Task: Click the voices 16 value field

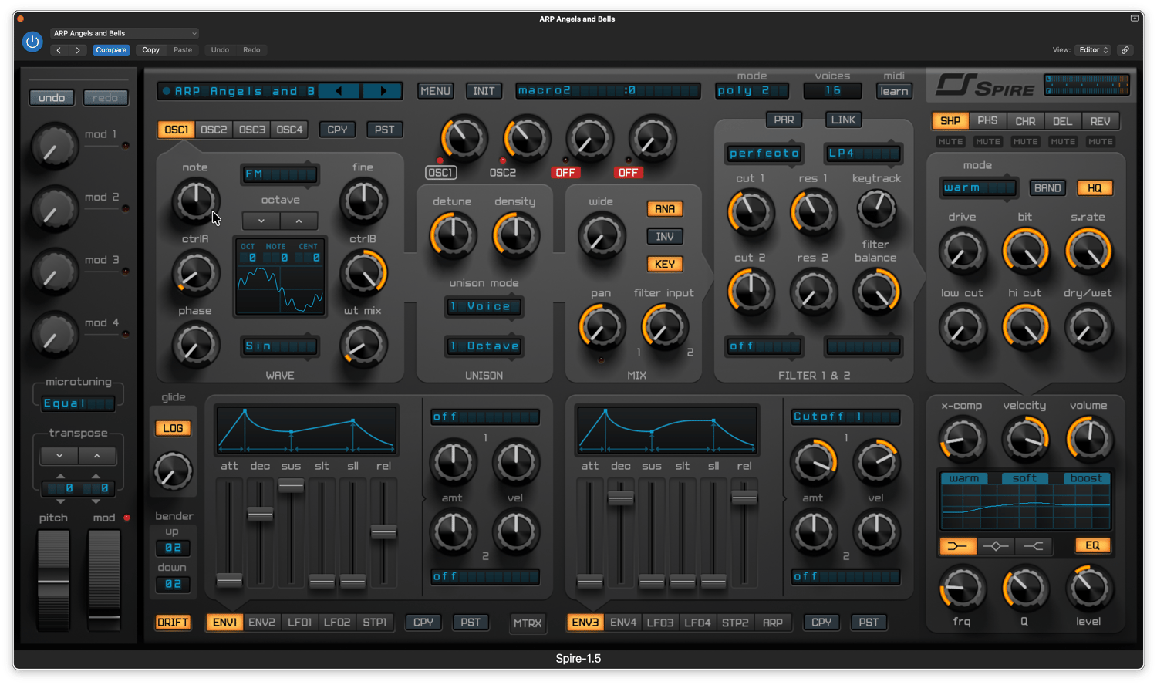Action: (x=833, y=91)
